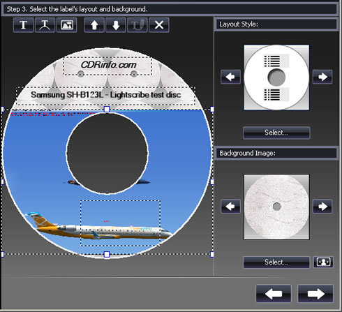Proceed to the next wizard step
Image resolution: width=342 pixels, height=312 pixels.
click(x=315, y=294)
